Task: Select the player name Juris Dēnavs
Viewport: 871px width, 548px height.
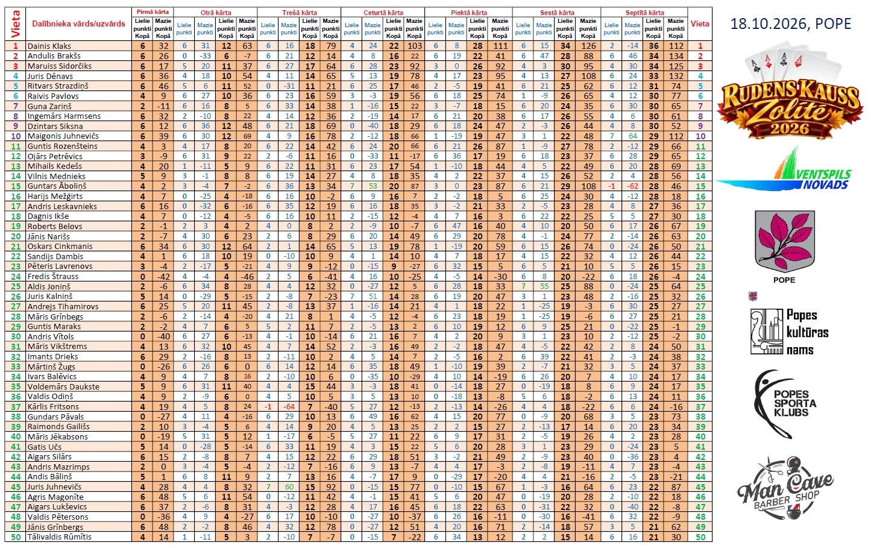Action: pyautogui.click(x=50, y=76)
